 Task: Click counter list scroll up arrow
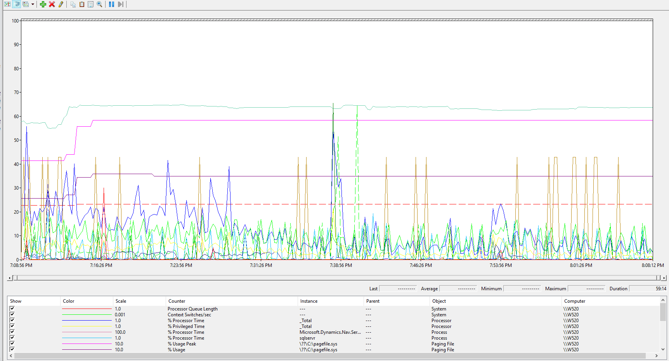point(663,300)
